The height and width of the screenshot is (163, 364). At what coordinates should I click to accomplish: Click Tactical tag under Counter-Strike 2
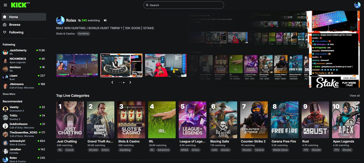[259, 150]
